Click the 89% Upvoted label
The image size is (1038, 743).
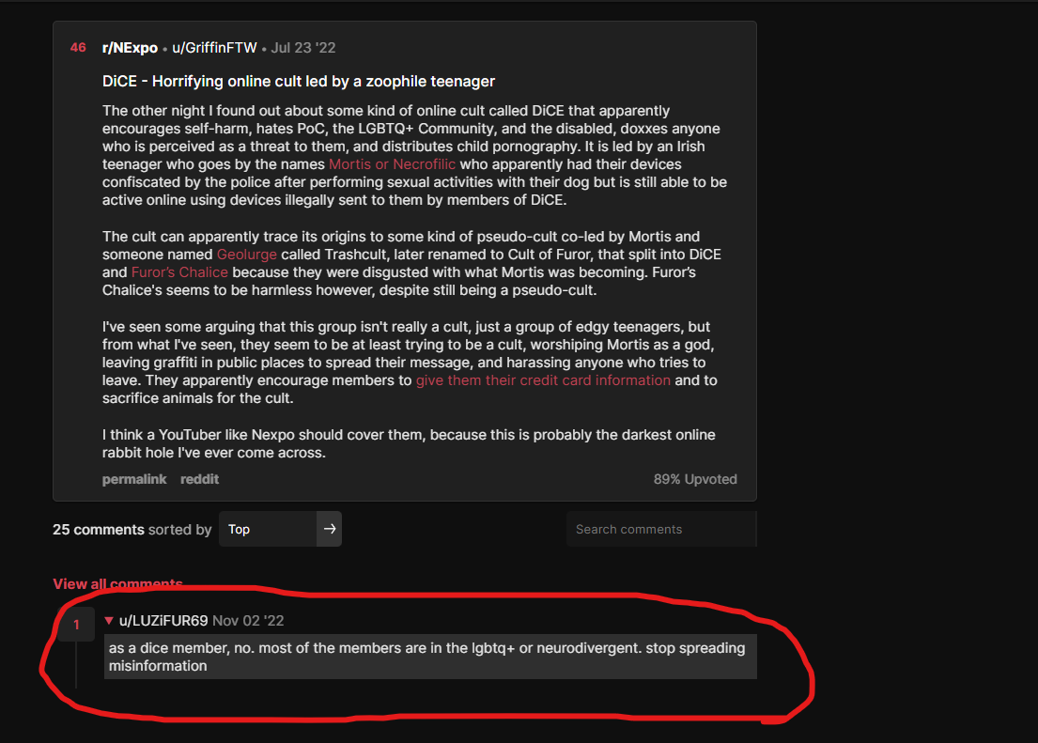pyautogui.click(x=695, y=479)
